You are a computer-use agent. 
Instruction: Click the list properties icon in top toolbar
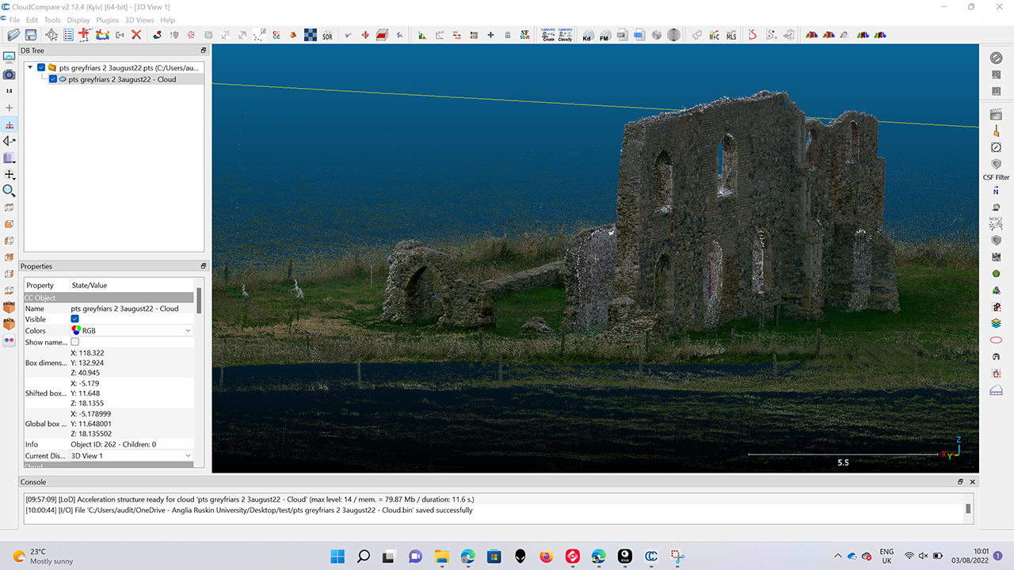tap(69, 35)
